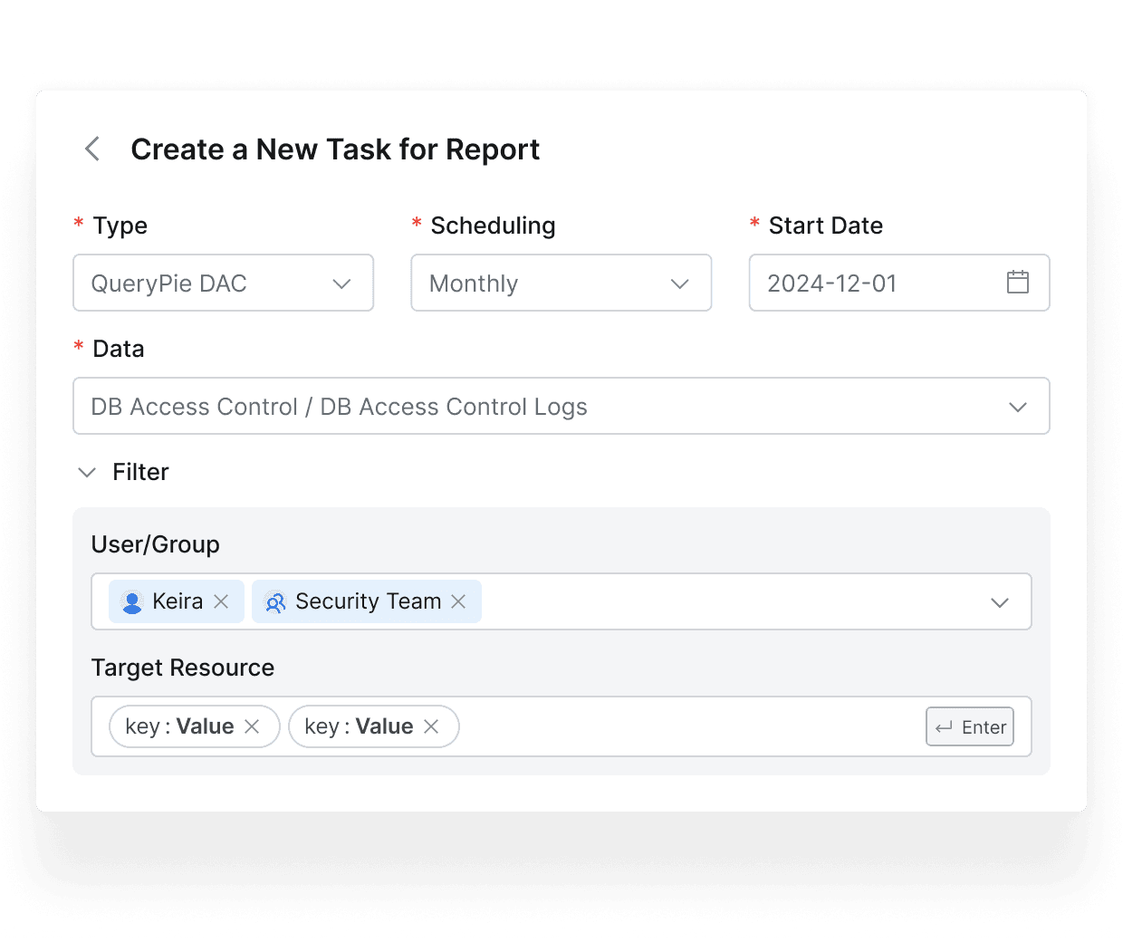Open the Scheduling dropdown set to Monthly

561,284
